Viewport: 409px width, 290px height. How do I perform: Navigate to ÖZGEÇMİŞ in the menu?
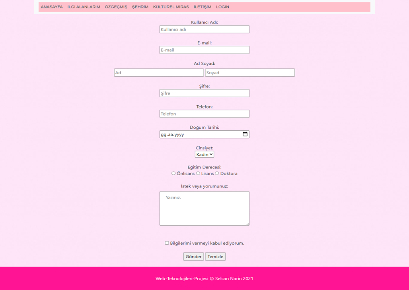(116, 7)
